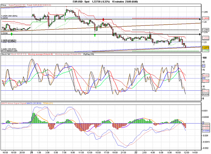Select the 'TEMA (21)' legend label
This screenshot has width=211, height=154.
point(48,103)
